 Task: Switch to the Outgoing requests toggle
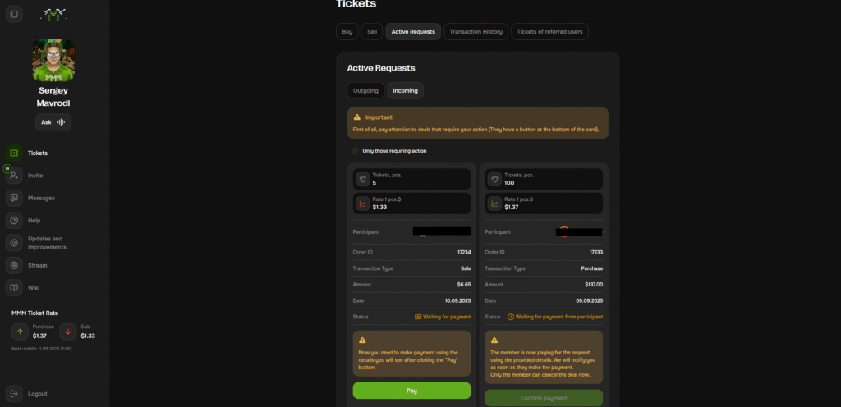pos(365,90)
